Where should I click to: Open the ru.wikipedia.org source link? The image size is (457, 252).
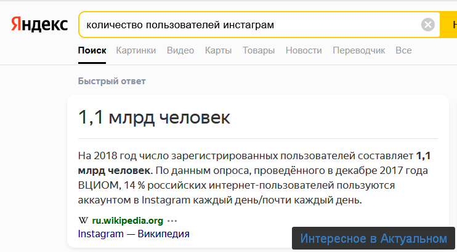[127, 221]
